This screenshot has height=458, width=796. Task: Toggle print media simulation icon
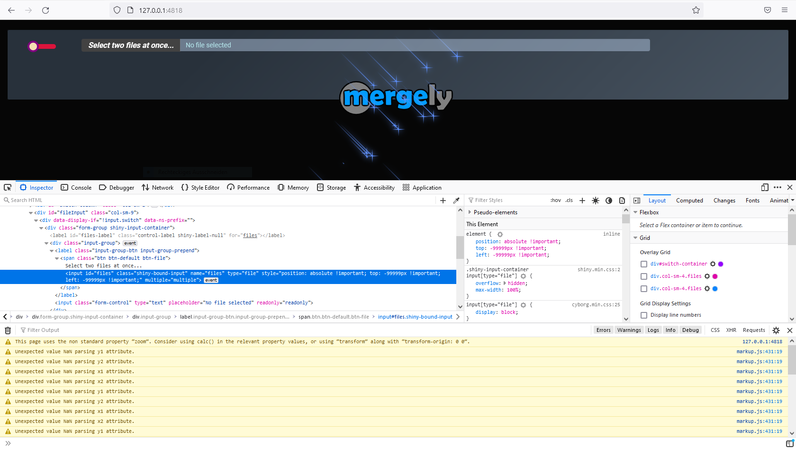pyautogui.click(x=622, y=200)
